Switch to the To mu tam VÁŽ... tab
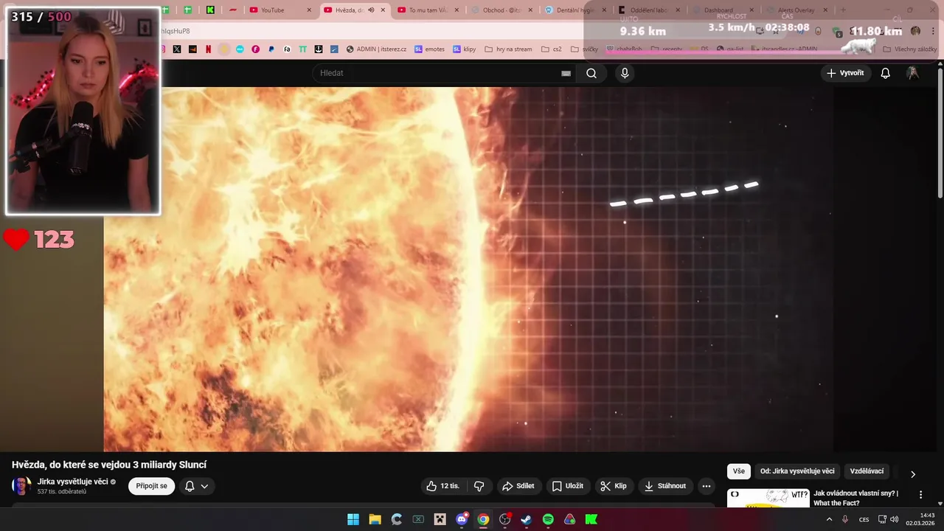 pyautogui.click(x=428, y=10)
